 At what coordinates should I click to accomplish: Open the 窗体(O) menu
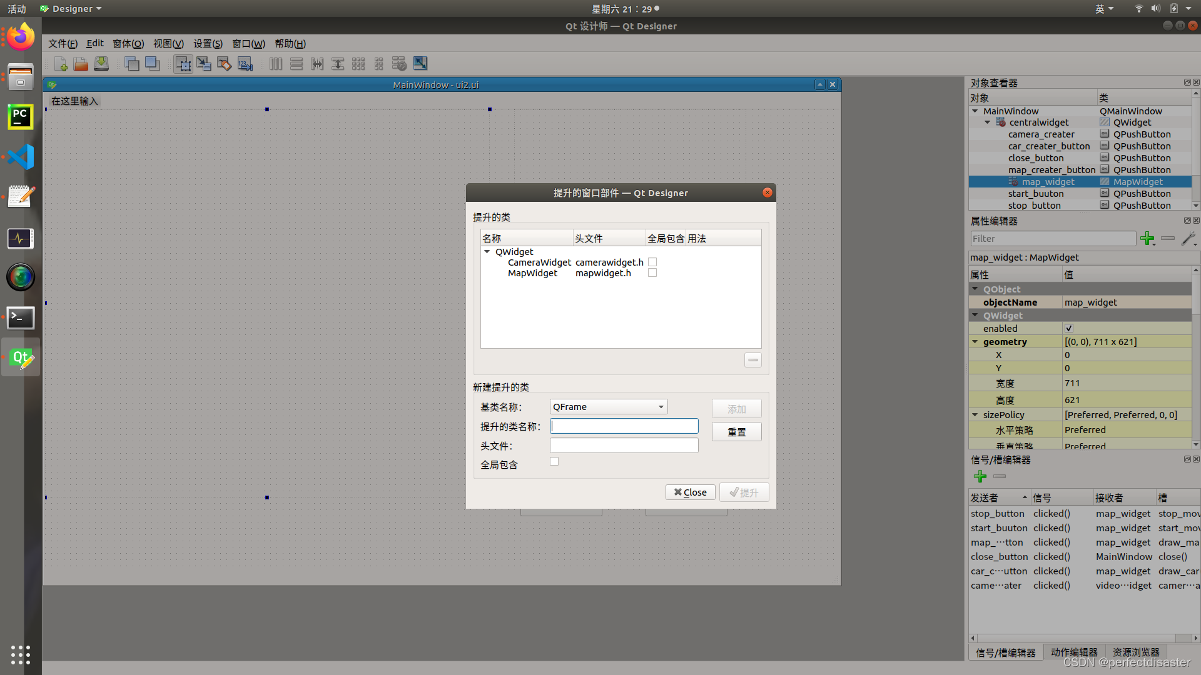128,44
